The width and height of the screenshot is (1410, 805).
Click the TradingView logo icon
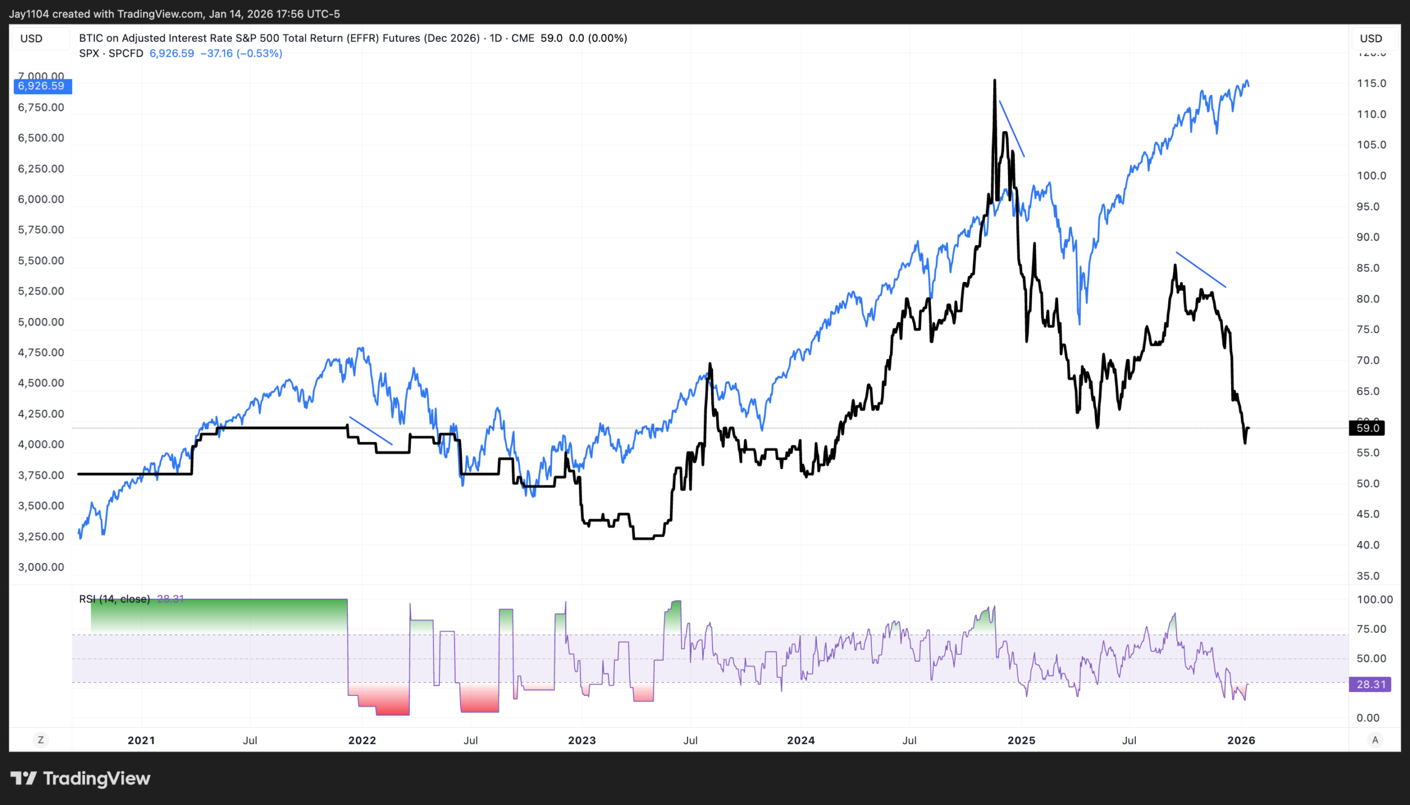point(23,779)
